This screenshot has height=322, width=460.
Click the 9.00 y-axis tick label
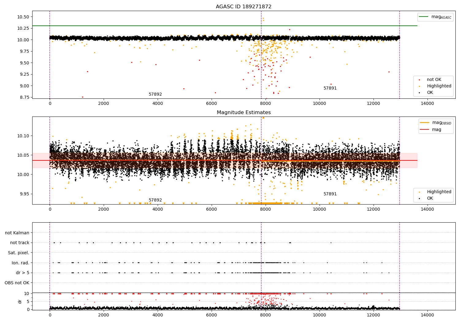pos(24,86)
